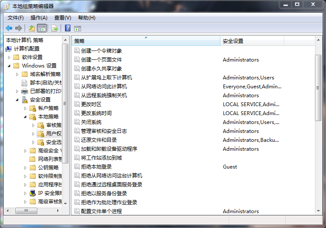Toggle the Show/Hide console tree icon
The height and width of the screenshot is (228, 326).
pyautogui.click(x=42, y=28)
